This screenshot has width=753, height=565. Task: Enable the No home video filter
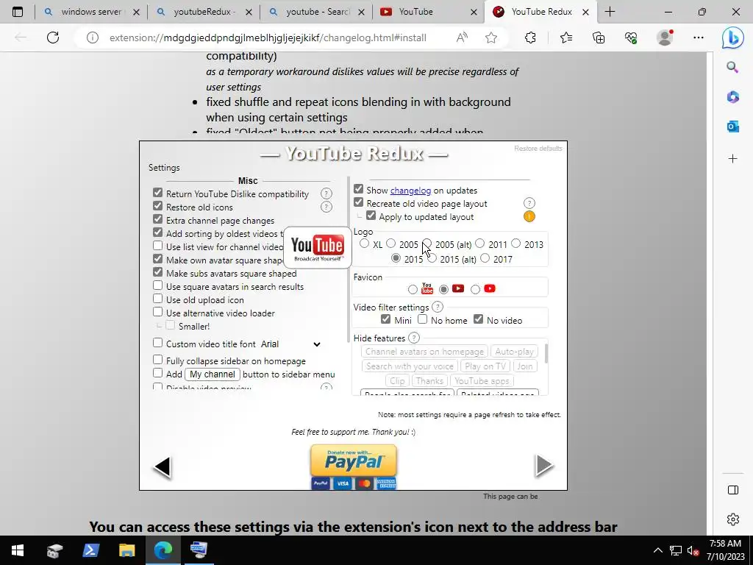click(422, 319)
